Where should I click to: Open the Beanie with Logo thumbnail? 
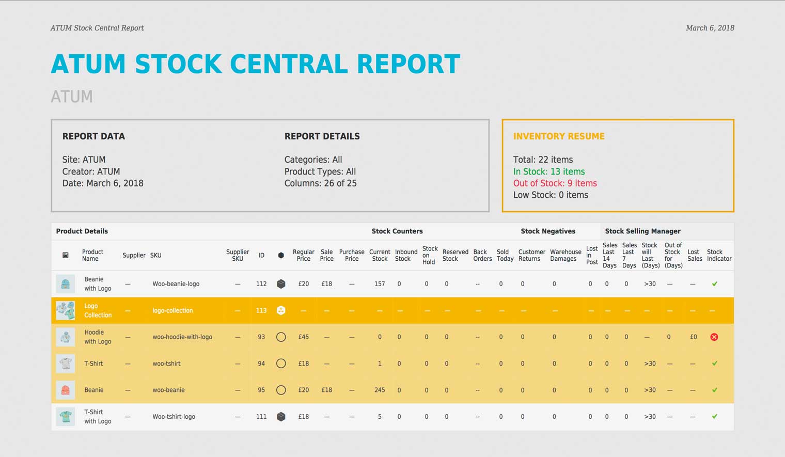coord(66,284)
